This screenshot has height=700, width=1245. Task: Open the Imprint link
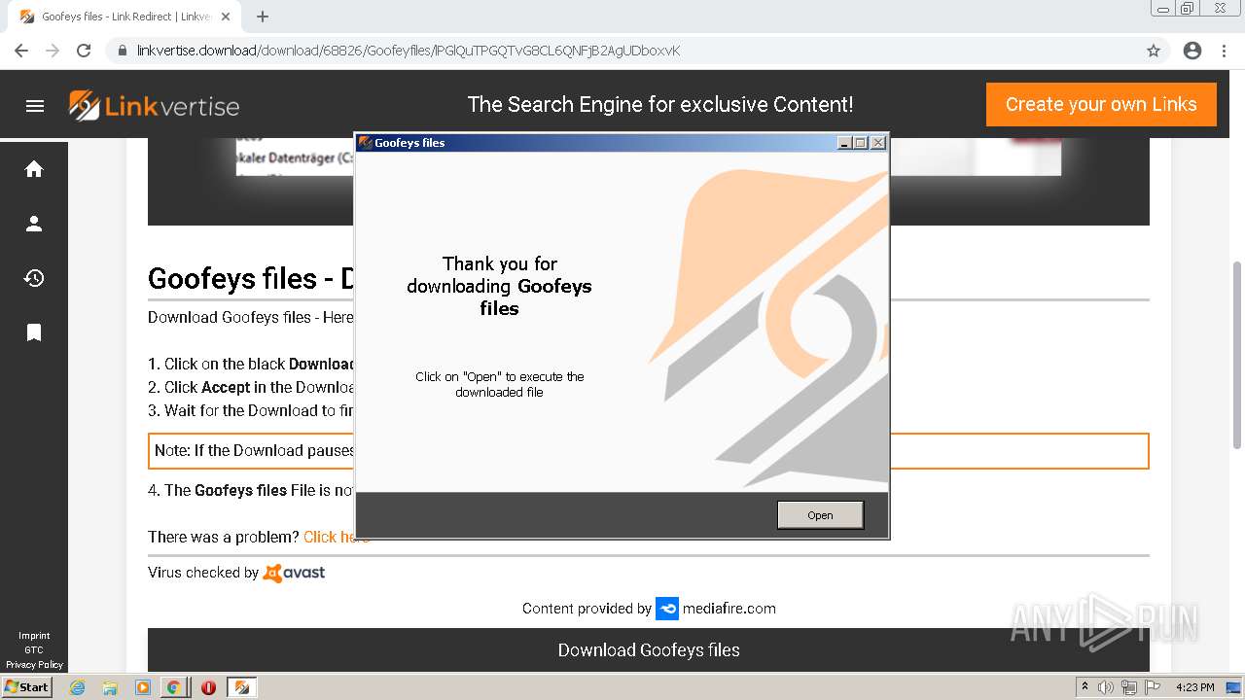[34, 636]
